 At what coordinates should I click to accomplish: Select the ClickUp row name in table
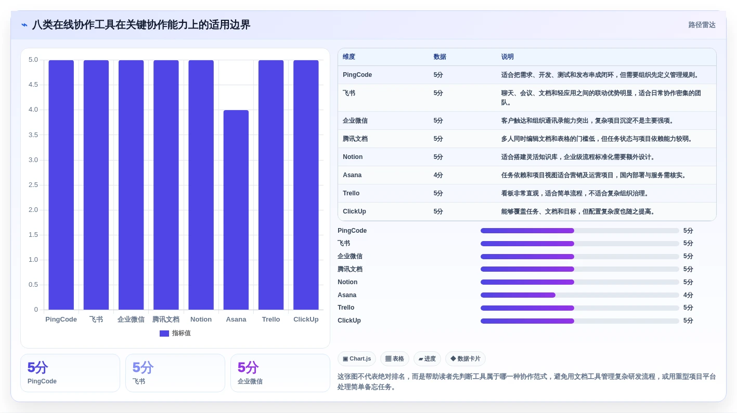tap(354, 211)
